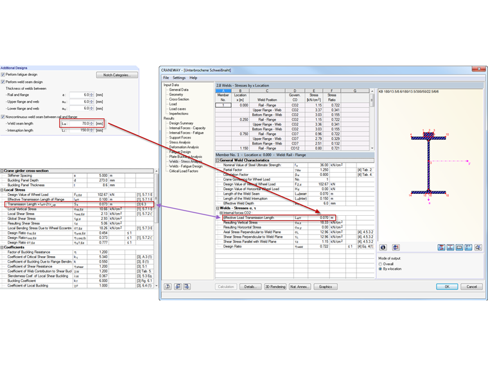The height and width of the screenshot is (366, 488).
Task: Open Critical Load Factors results
Action: [184, 171]
